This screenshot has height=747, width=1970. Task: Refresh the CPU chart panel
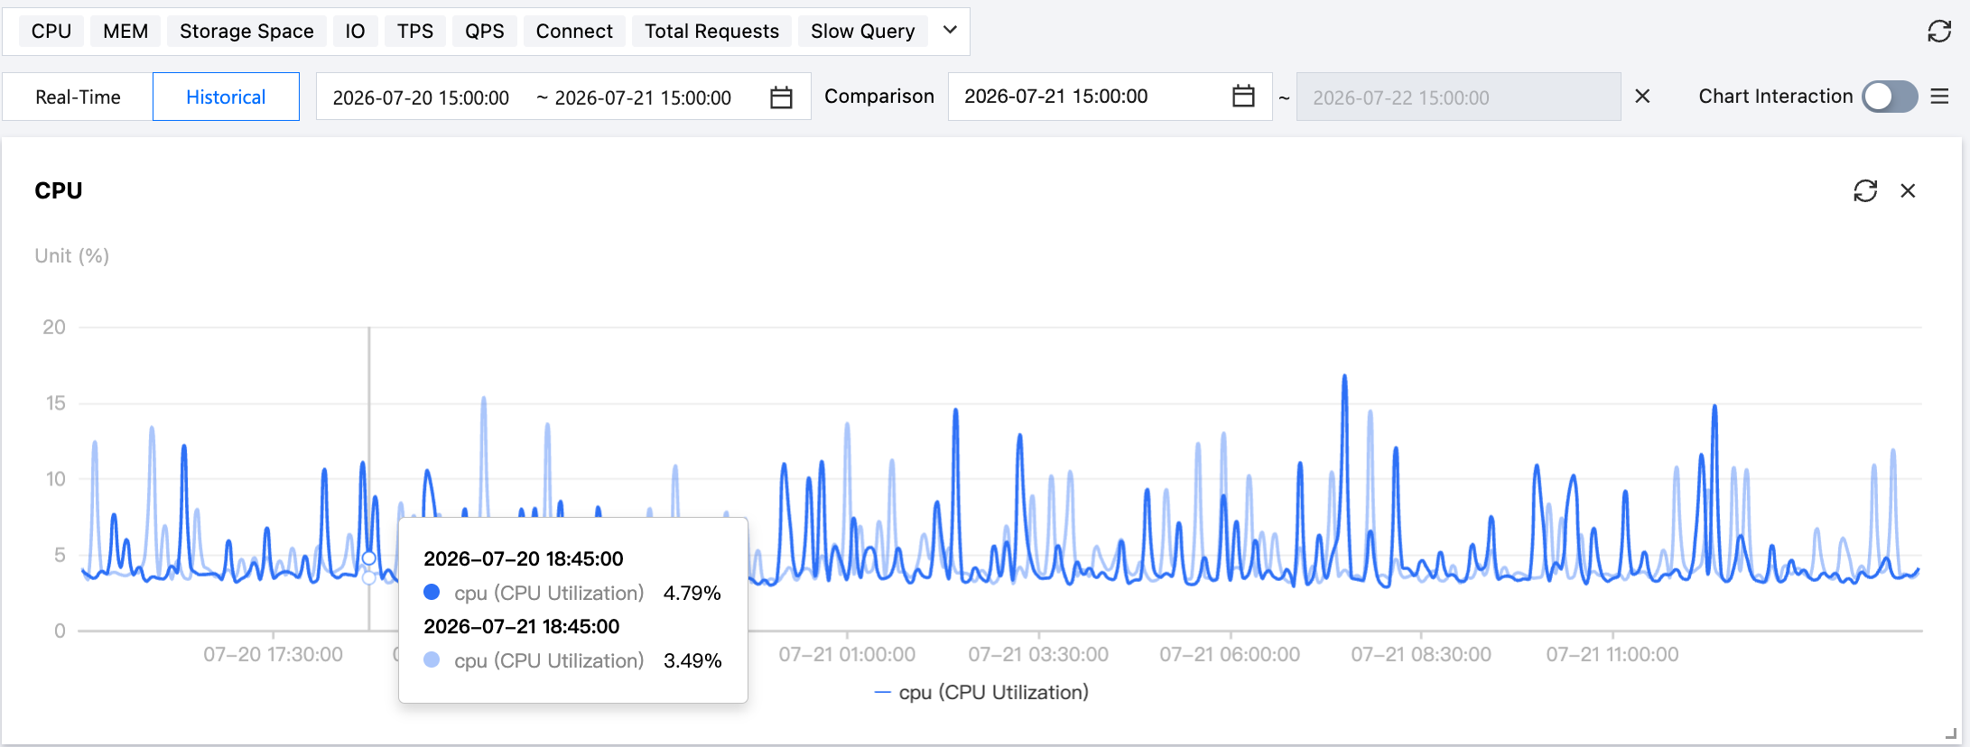tap(1865, 190)
